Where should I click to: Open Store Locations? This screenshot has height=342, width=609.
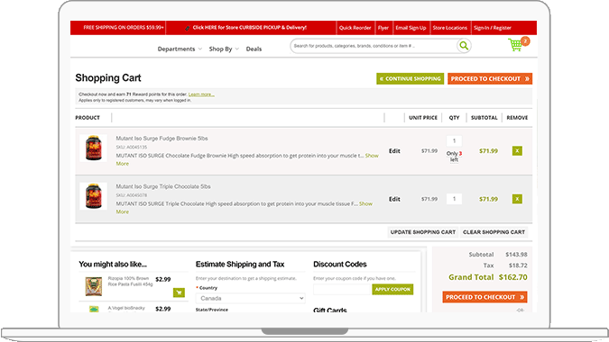coord(450,28)
